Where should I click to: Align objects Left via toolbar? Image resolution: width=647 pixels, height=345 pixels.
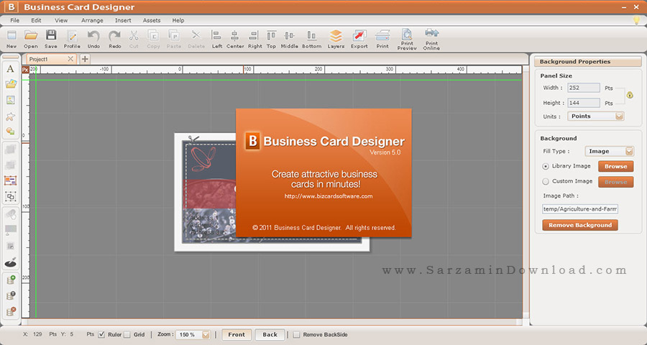216,40
